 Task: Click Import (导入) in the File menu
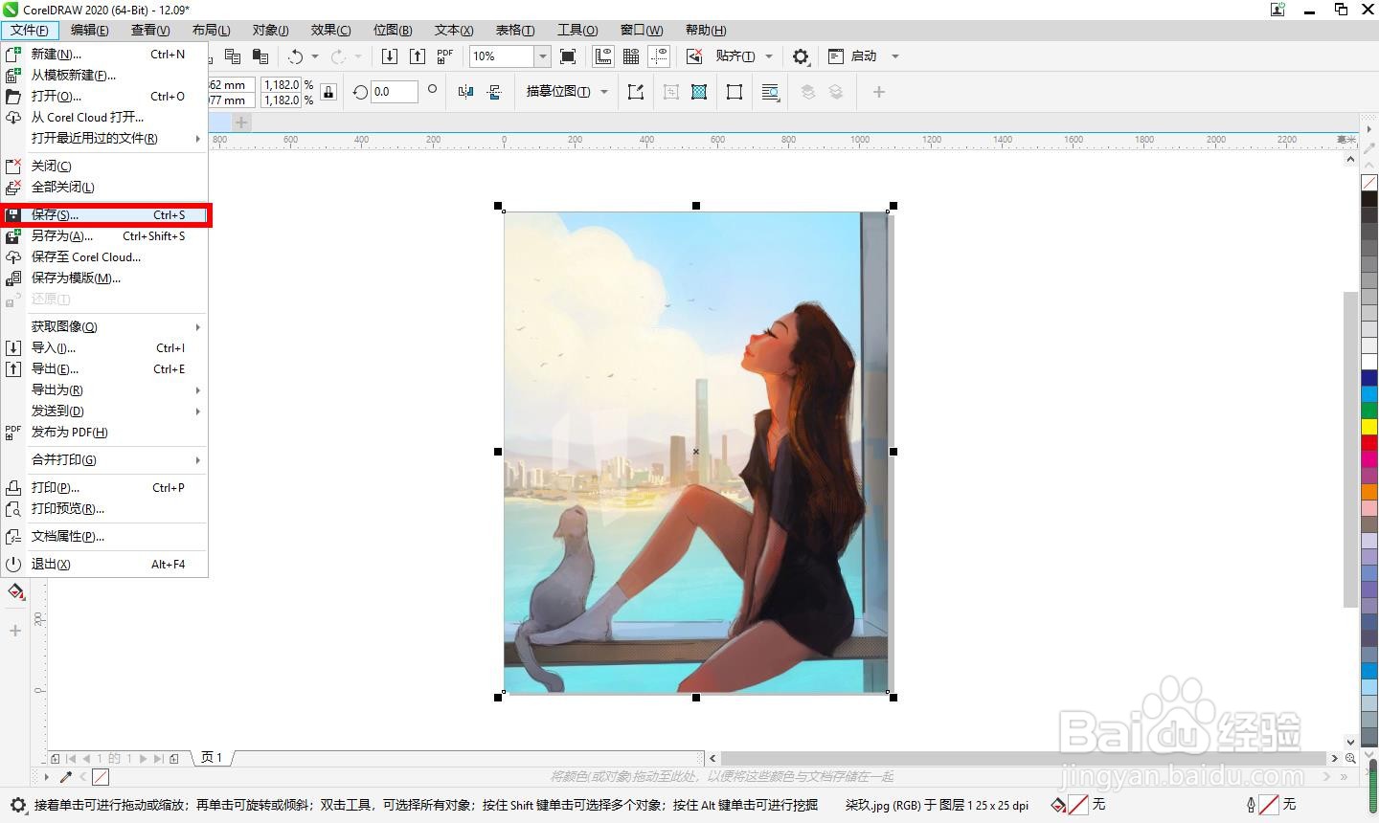point(105,348)
